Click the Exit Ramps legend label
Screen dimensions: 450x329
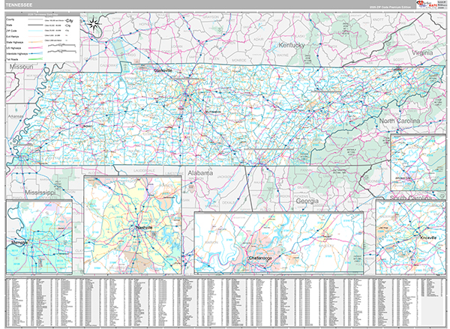[13, 37]
